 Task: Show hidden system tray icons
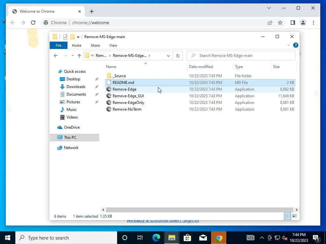coord(262,238)
